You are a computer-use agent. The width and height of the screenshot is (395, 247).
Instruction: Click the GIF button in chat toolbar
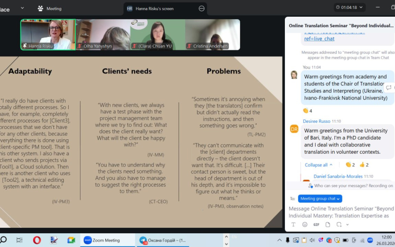[x=316, y=224]
